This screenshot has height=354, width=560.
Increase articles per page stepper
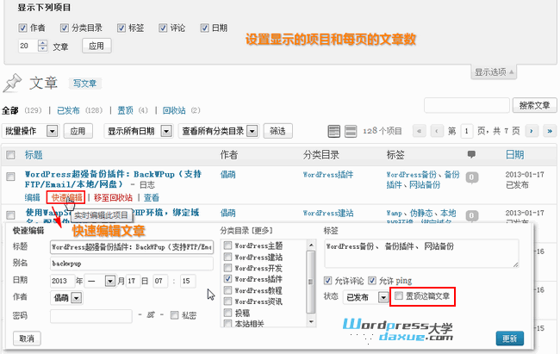pos(43,43)
